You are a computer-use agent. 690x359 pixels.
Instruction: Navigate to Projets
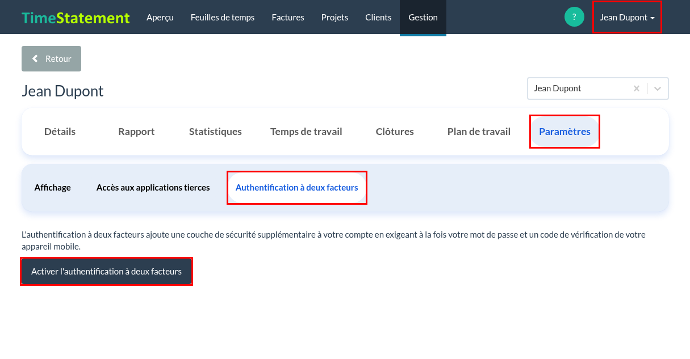[x=334, y=17]
